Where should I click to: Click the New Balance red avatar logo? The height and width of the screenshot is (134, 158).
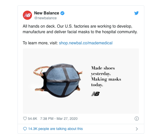27,15
